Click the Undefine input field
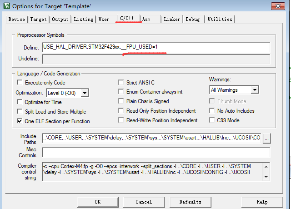Screen dimensions: 291x209 (x=156, y=59)
